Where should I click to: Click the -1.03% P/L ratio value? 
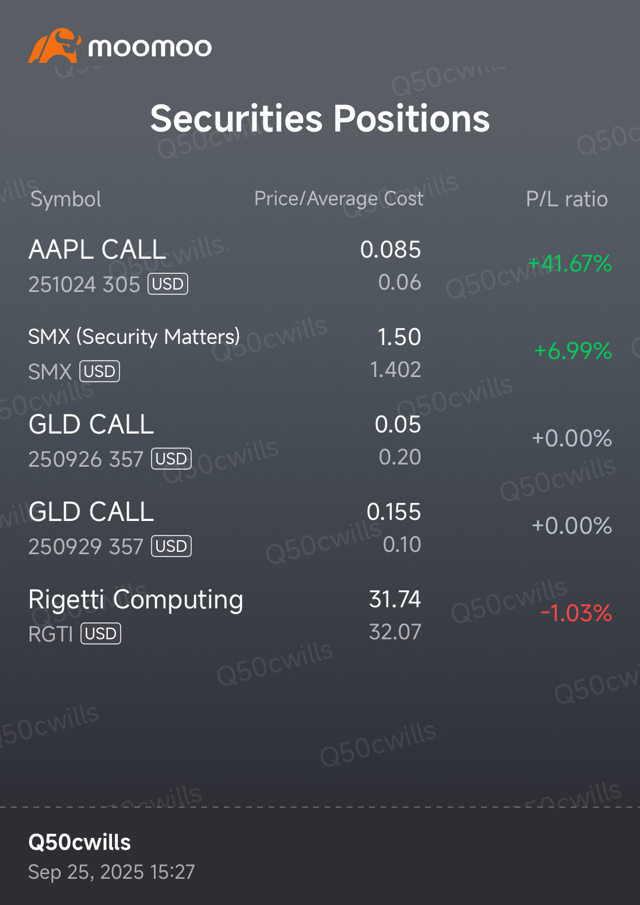(576, 613)
